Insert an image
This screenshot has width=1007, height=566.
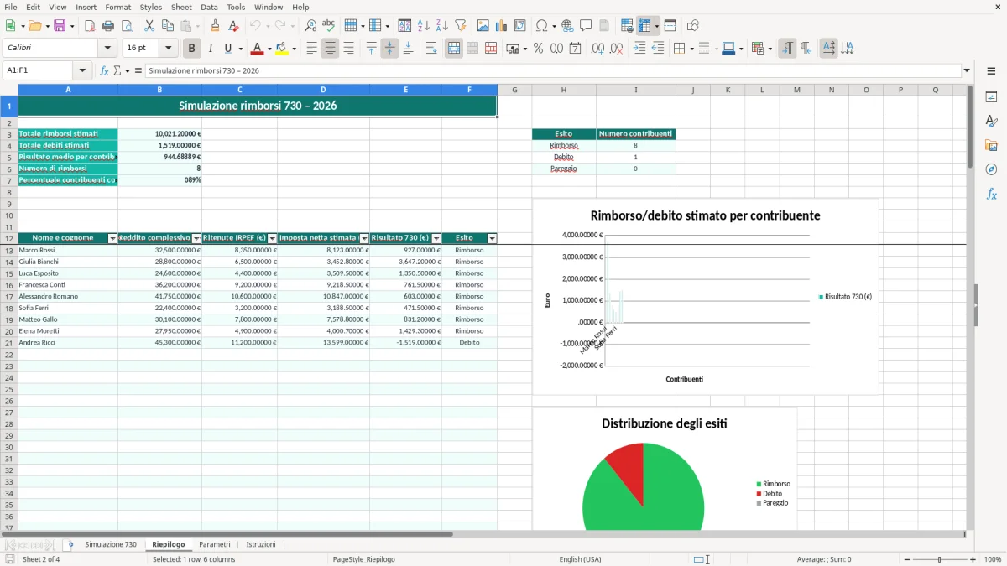(x=483, y=26)
